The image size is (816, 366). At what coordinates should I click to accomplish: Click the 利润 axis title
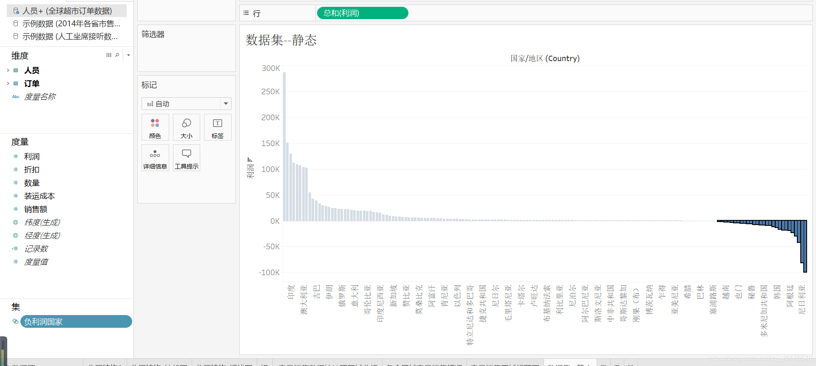[x=250, y=171]
